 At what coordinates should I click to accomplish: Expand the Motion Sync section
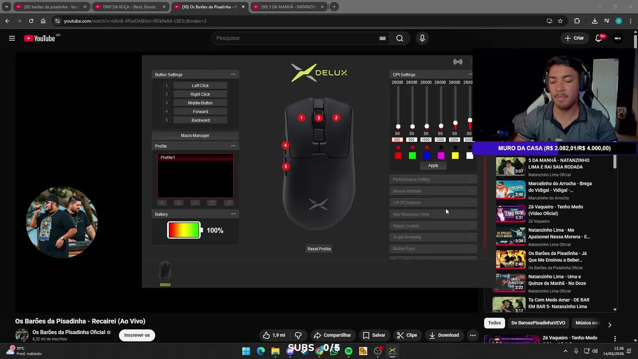click(433, 248)
